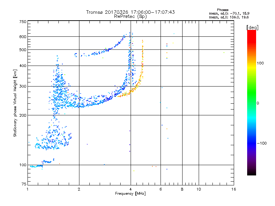The height and width of the screenshot is (206, 275).
Task: Click the "-100" label on the colorbar
Action: point(262,143)
